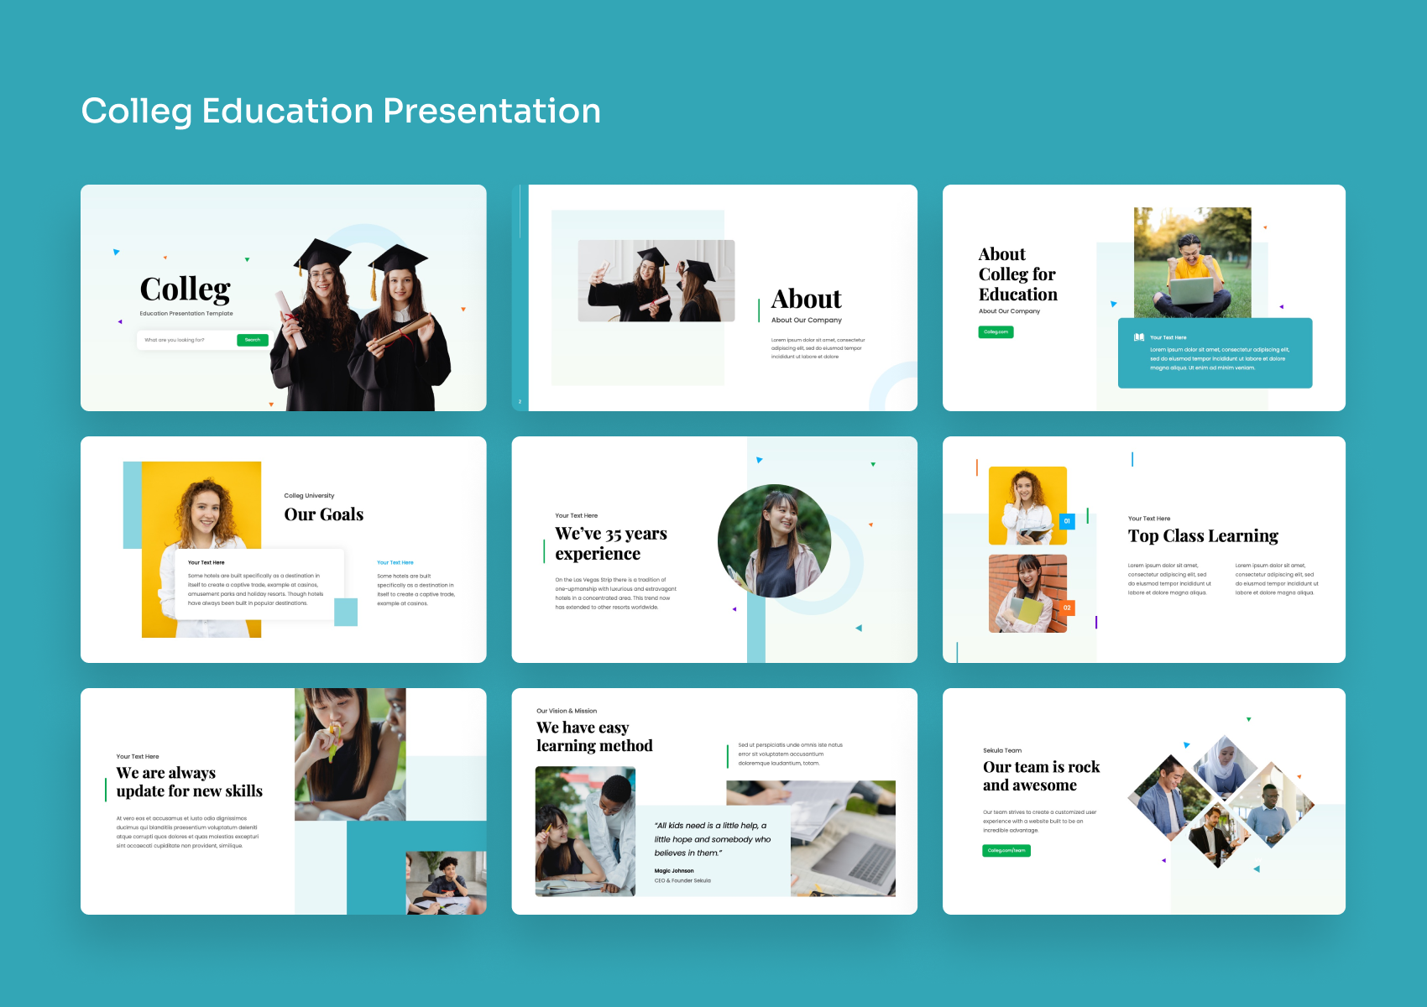Click the orange 02 number badge on Top Class Learning
The height and width of the screenshot is (1007, 1427).
pos(1068,607)
